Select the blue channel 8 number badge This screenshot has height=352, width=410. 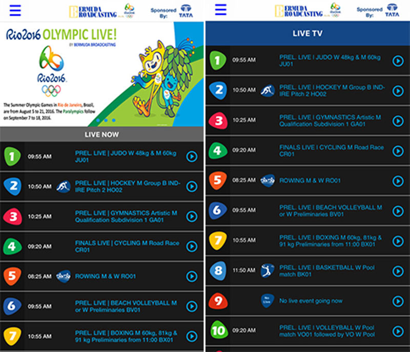[x=218, y=271]
